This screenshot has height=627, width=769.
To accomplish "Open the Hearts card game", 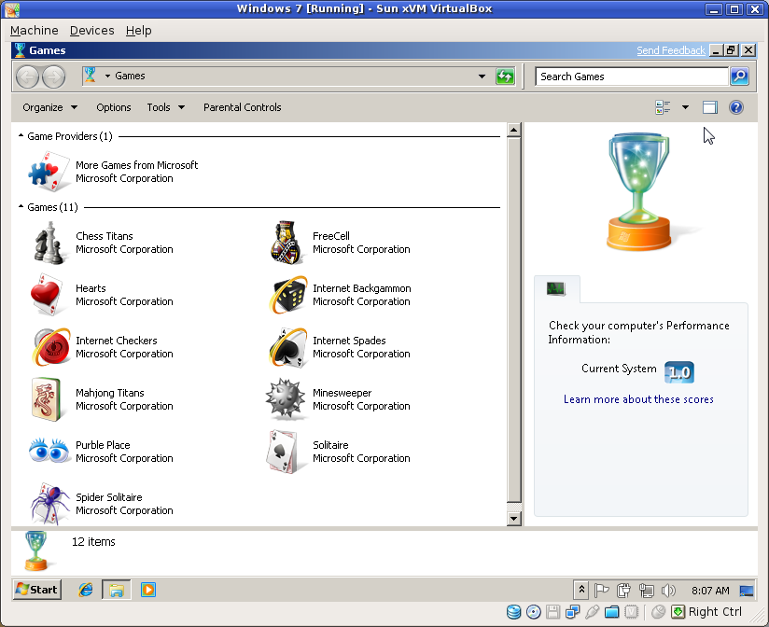I will [x=48, y=296].
